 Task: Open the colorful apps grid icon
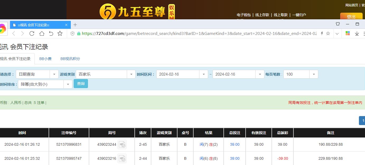[348, 34]
